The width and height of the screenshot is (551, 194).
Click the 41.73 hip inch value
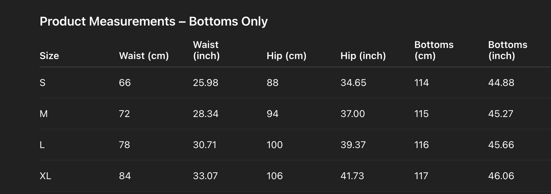click(x=352, y=176)
